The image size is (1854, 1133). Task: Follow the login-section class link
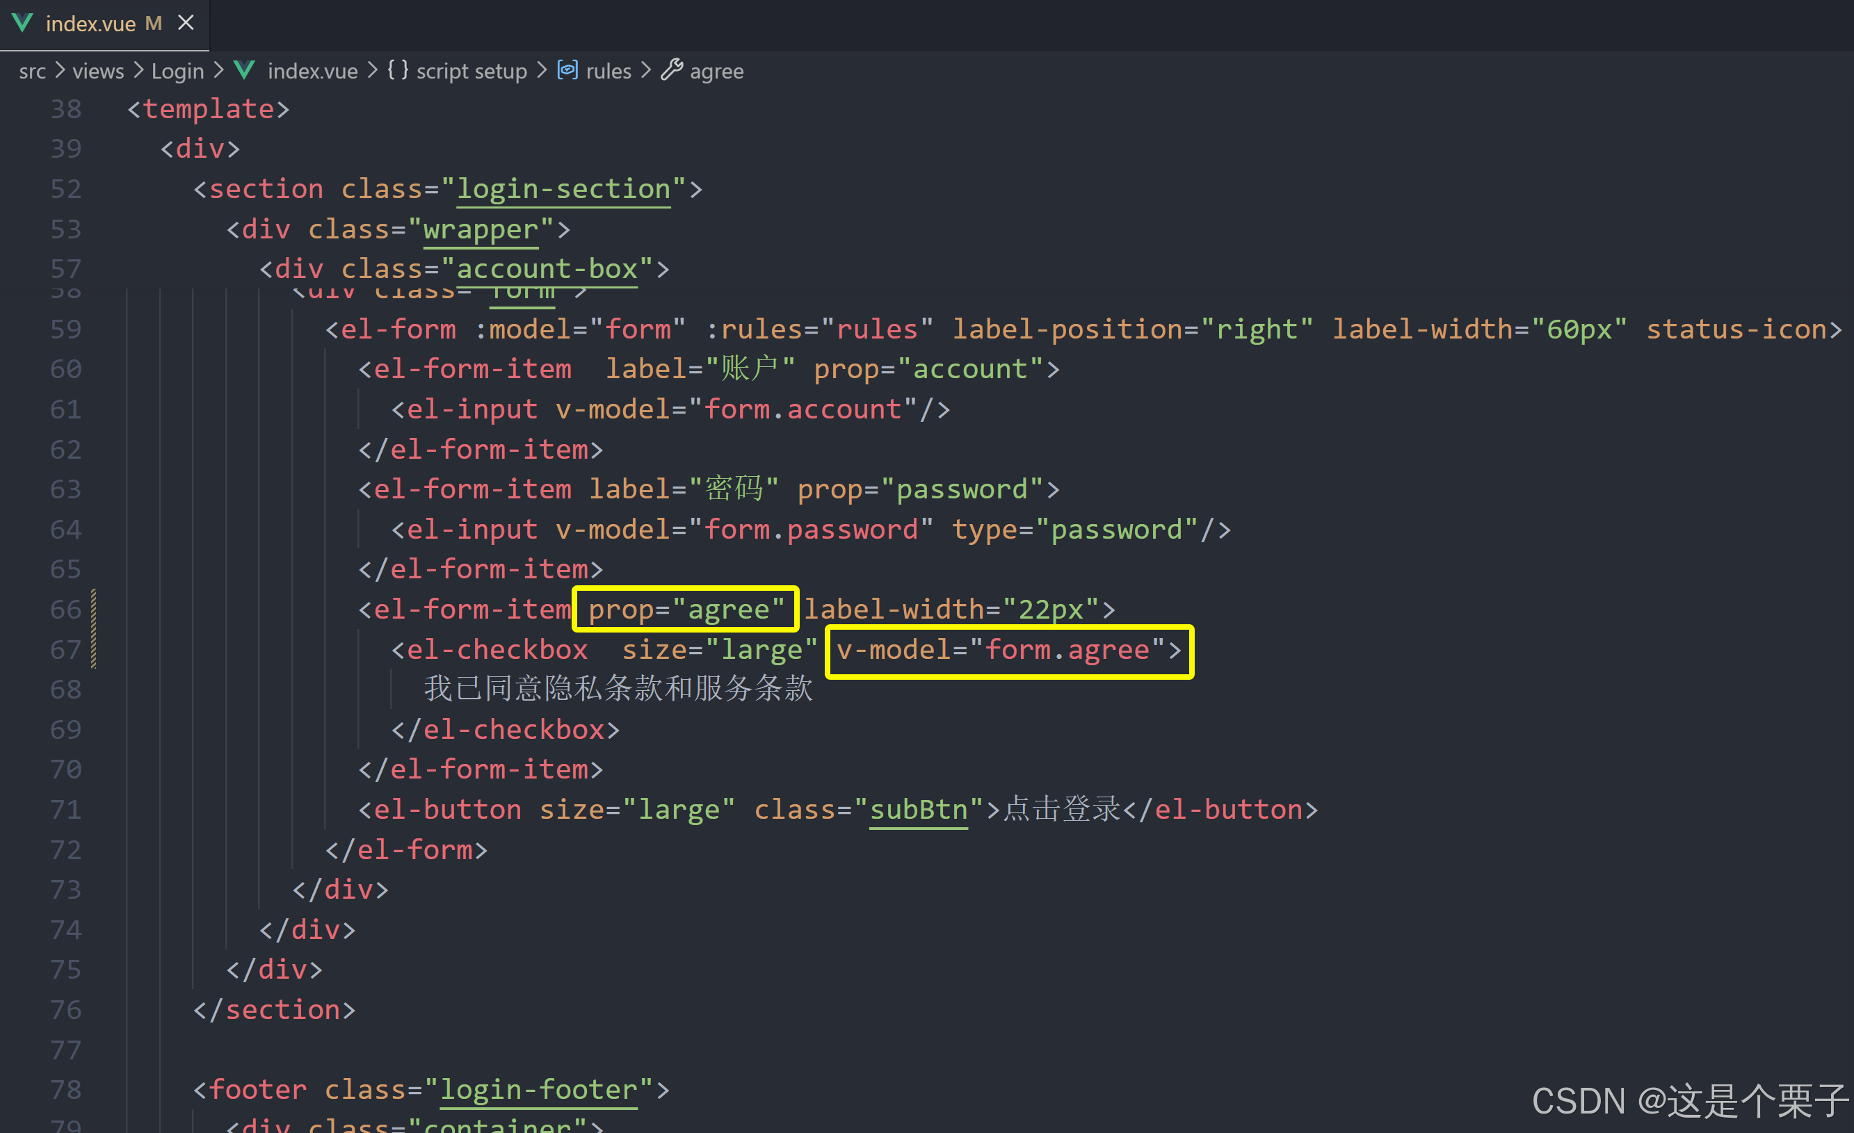click(x=563, y=189)
